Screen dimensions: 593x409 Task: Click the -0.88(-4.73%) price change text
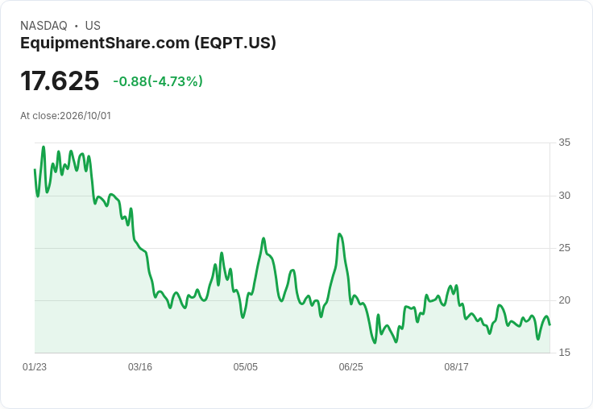point(158,81)
